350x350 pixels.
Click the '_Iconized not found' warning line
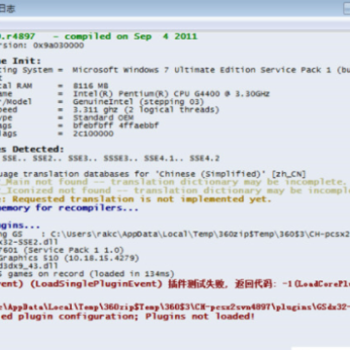pyautogui.click(x=175, y=191)
